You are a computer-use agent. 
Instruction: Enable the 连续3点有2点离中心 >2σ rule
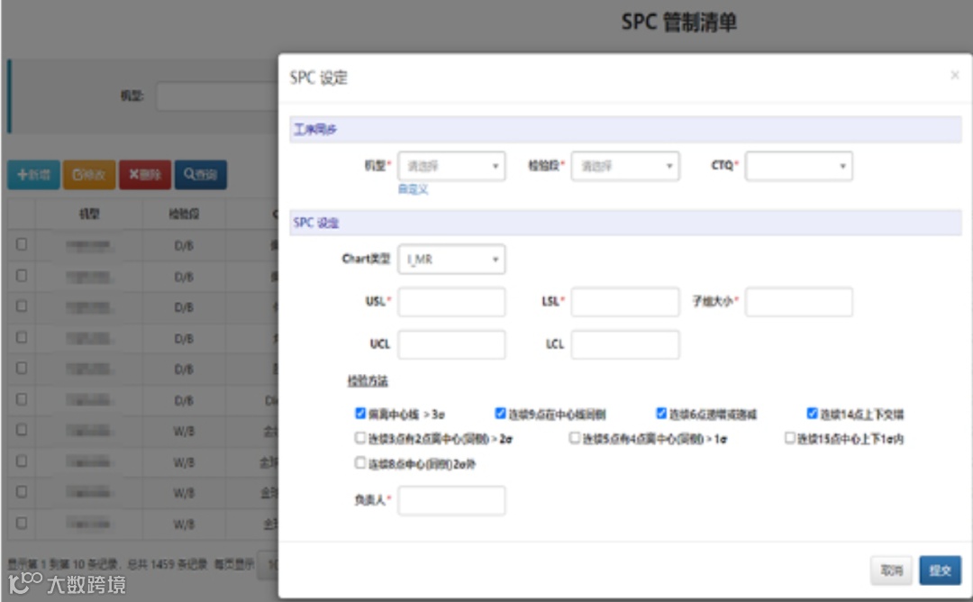[359, 438]
